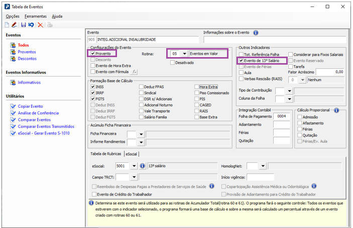
Task: Click info icon beside Informações sobre o Evento
Action: pyautogui.click(x=256, y=33)
